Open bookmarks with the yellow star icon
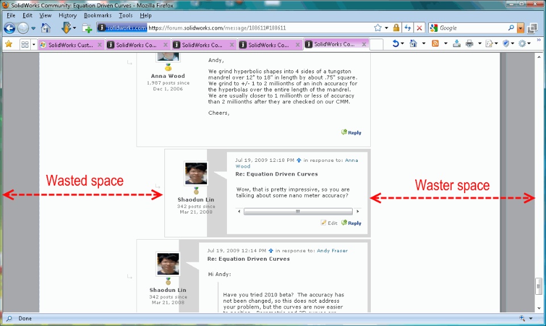 coord(9,44)
